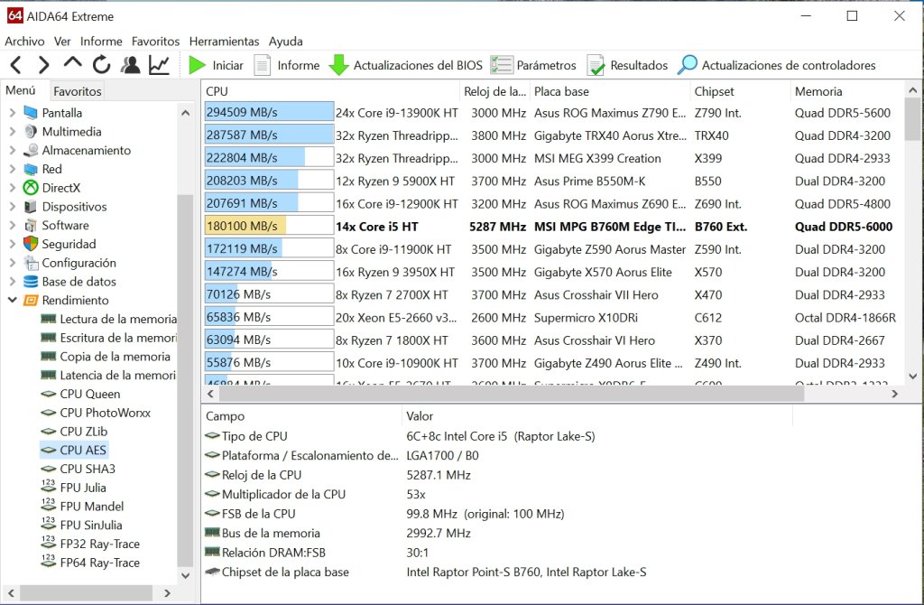
Task: Select the Dispositivos icon in the tree
Action: click(x=31, y=207)
